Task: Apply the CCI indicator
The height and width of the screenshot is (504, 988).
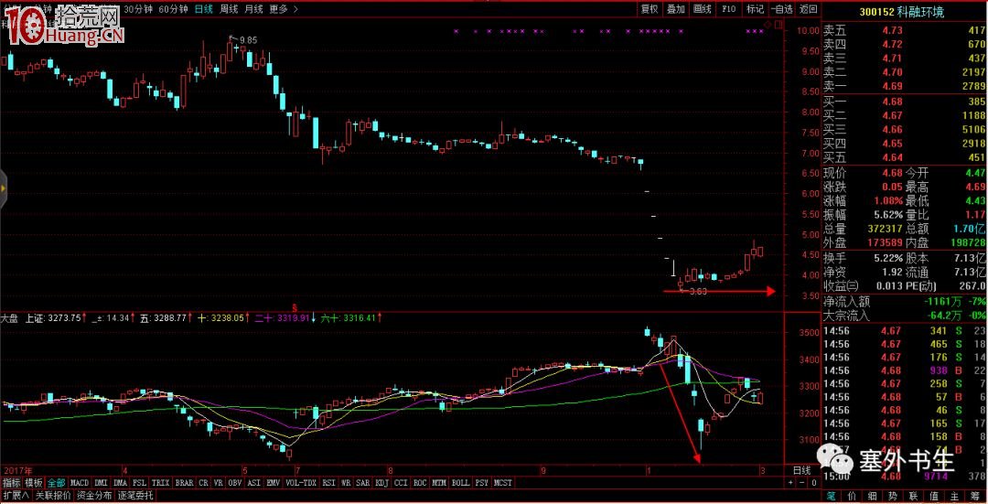Action: (401, 483)
